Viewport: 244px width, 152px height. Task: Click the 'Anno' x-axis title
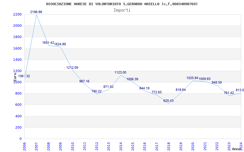236,149
